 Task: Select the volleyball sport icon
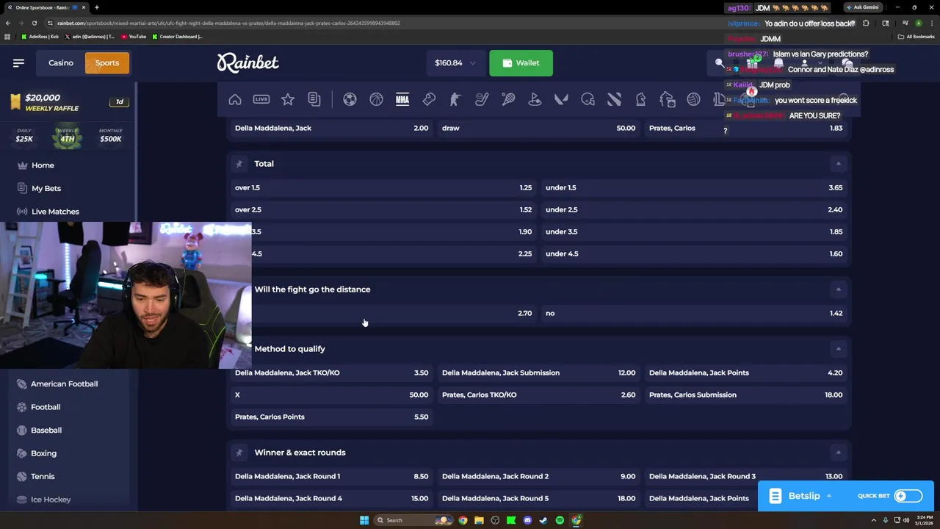click(693, 99)
